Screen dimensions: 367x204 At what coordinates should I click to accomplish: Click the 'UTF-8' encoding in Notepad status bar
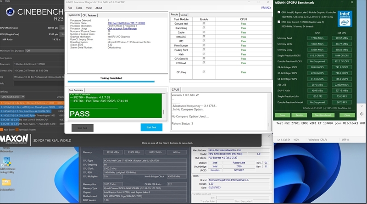[x=345, y=140]
